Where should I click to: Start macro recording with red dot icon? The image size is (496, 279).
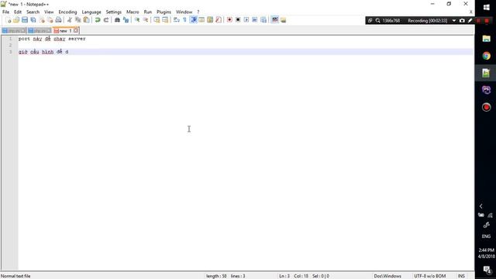[x=229, y=20]
